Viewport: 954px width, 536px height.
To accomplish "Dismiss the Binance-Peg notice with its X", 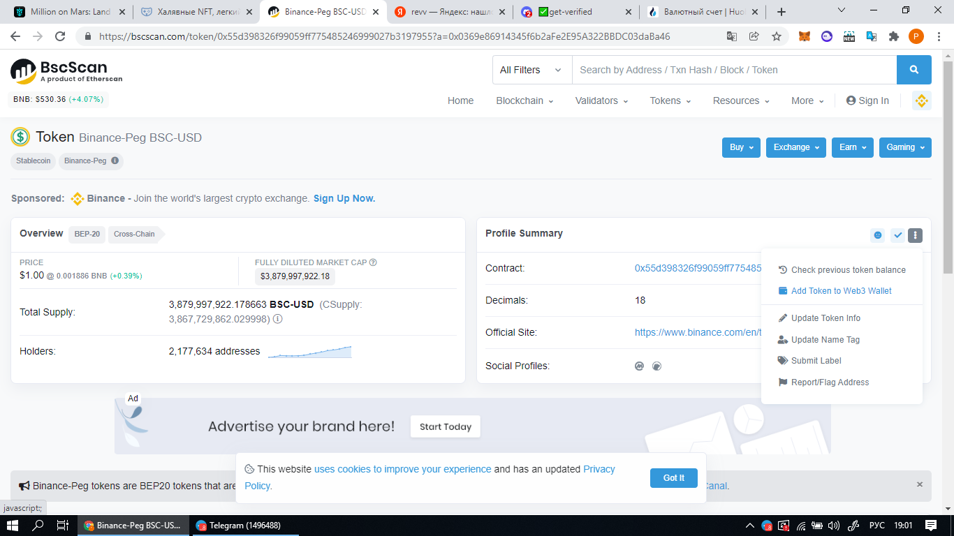I will [x=920, y=484].
